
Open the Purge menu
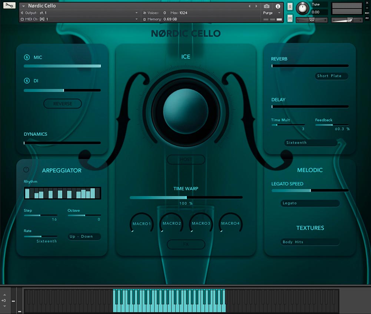pos(268,13)
